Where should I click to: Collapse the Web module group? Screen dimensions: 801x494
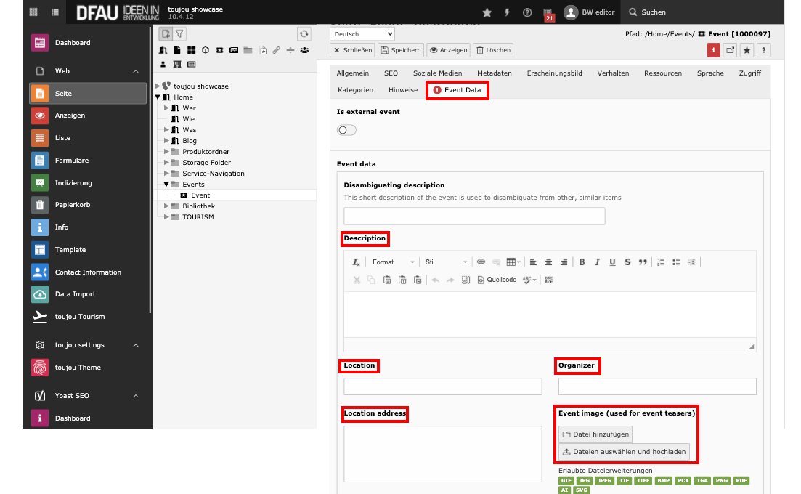click(136, 71)
